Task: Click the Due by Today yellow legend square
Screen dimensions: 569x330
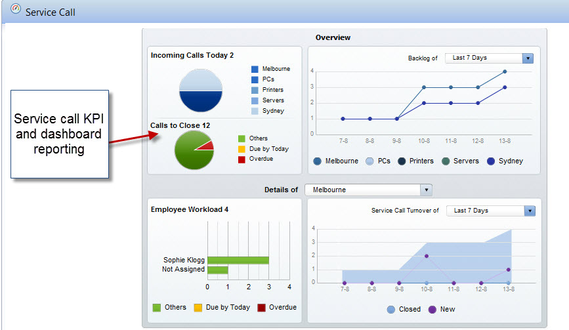Action: (242, 149)
